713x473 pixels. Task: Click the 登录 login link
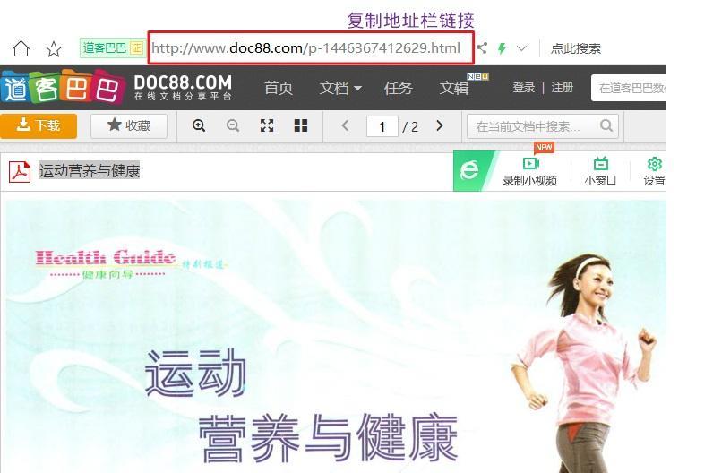coord(523,88)
